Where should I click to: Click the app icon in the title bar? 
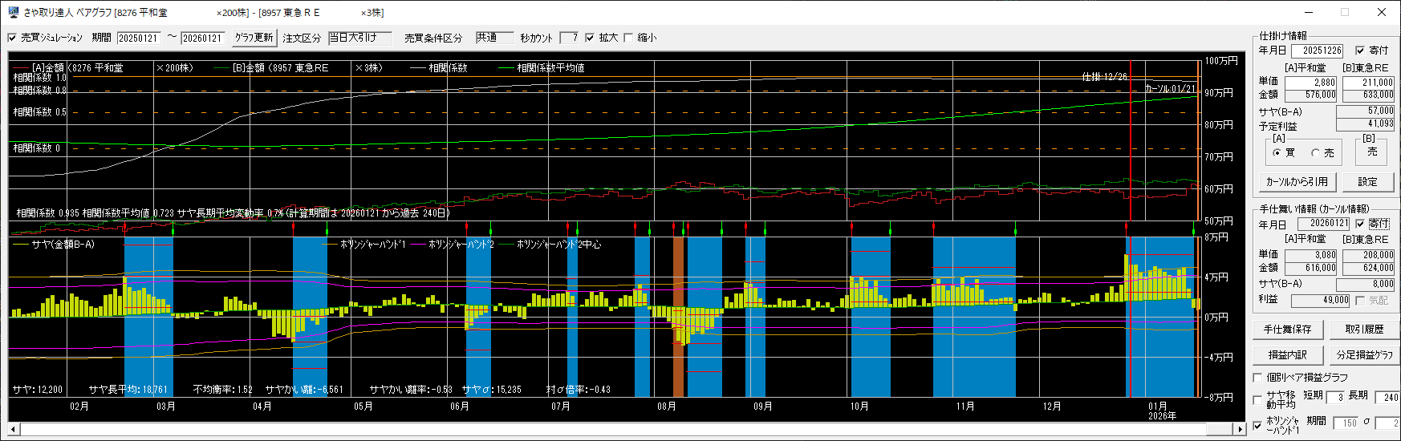[x=13, y=12]
